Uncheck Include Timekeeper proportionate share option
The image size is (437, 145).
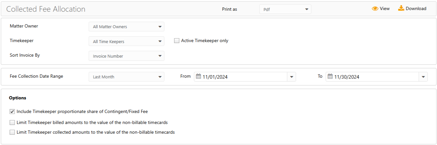click(12, 112)
